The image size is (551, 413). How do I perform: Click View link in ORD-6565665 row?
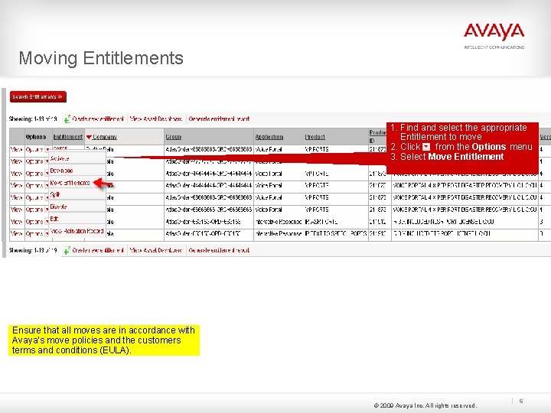[17, 210]
